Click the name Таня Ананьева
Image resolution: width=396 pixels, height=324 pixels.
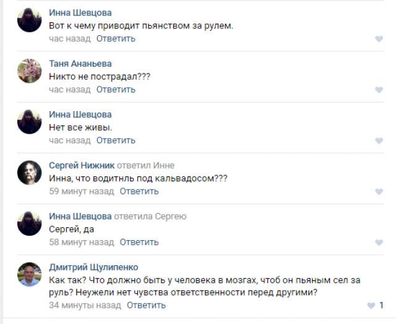pos(80,64)
